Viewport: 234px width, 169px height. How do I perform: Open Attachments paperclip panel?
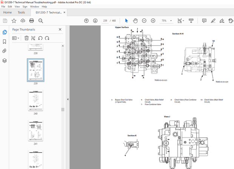pyautogui.click(x=5, y=51)
